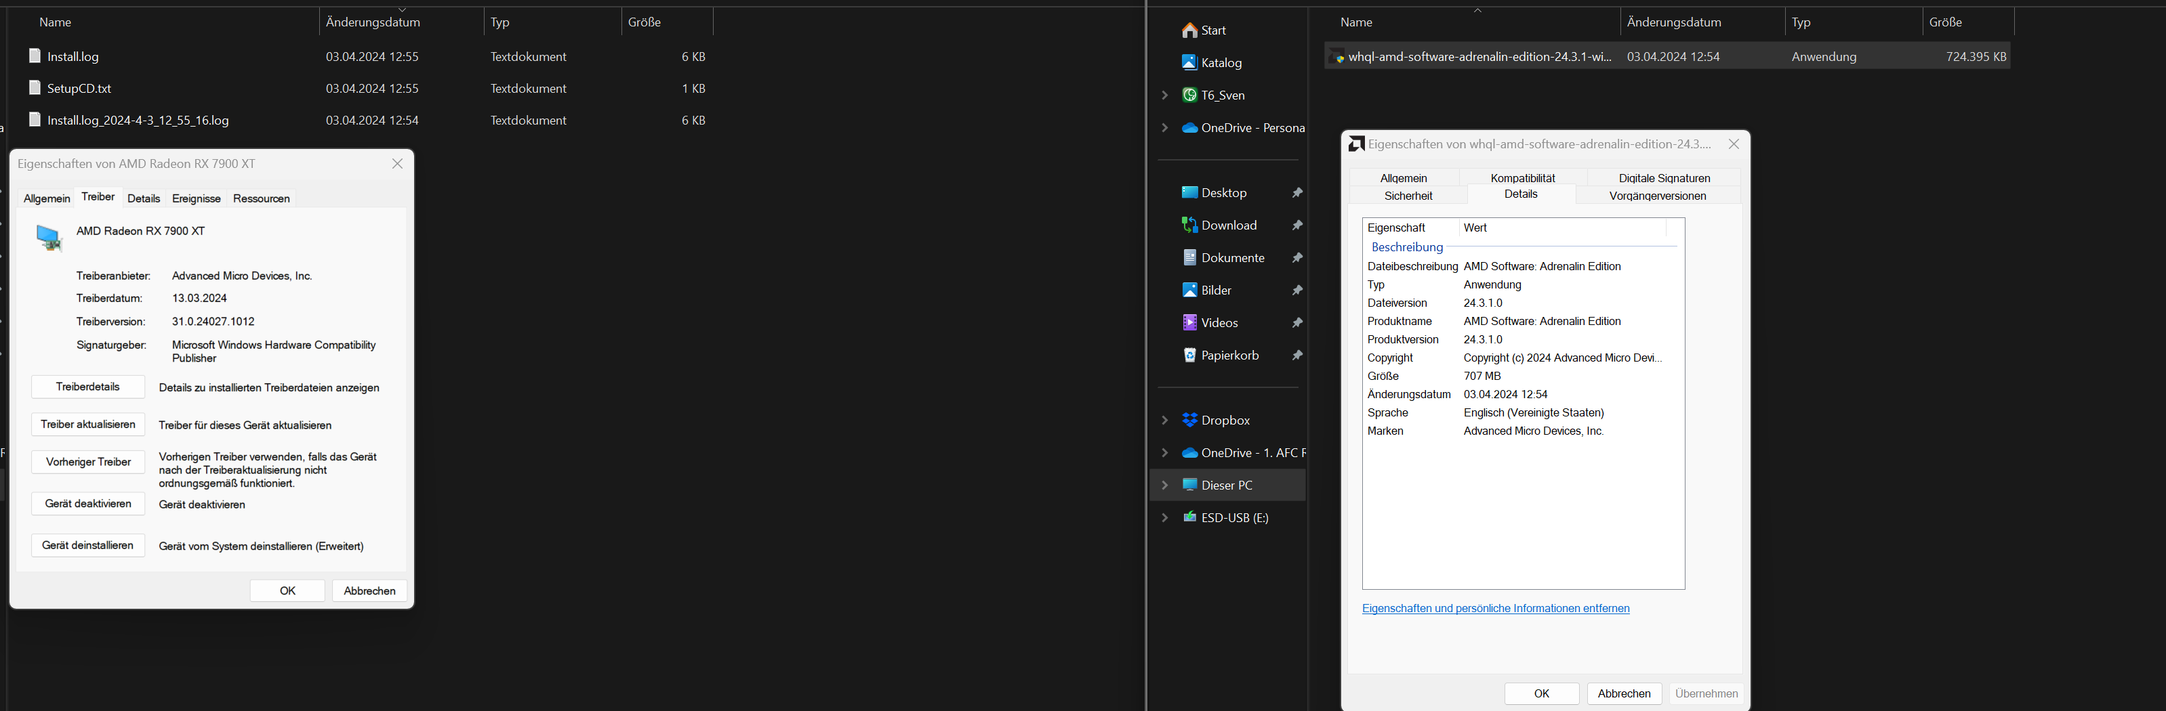This screenshot has height=711, width=2166.
Task: Confirm Radeon properties dialog with OK
Action: 287,591
